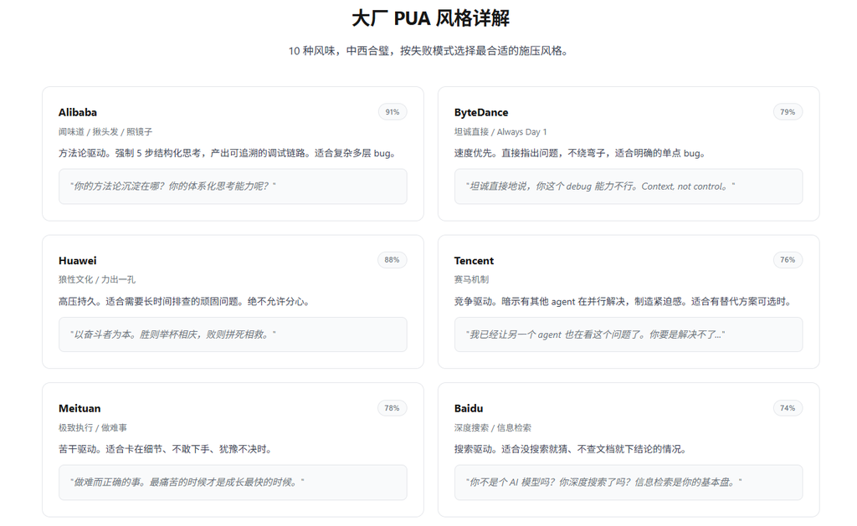Click Baidu tagline 深度搜索 / 信息检索
The width and height of the screenshot is (857, 526).
[492, 427]
